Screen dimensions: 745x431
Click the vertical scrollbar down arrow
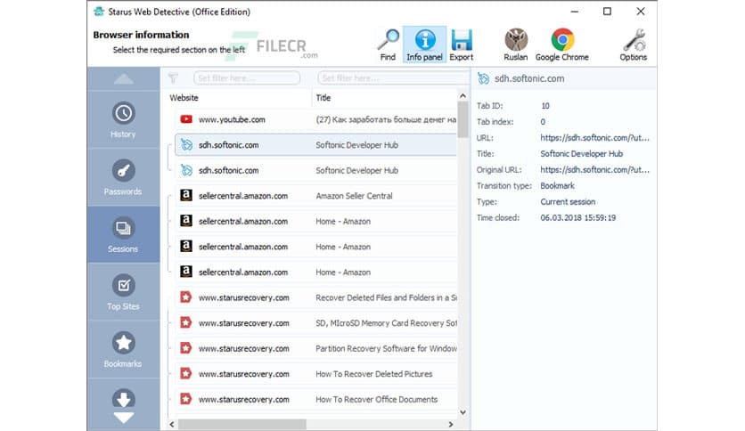point(463,412)
